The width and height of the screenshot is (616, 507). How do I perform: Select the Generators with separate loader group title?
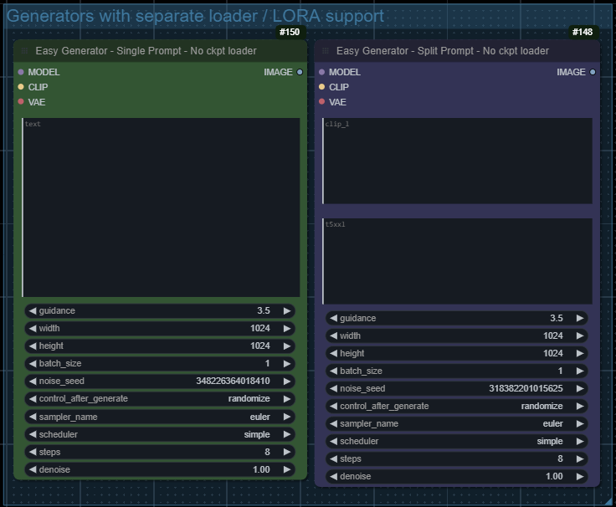pyautogui.click(x=196, y=16)
